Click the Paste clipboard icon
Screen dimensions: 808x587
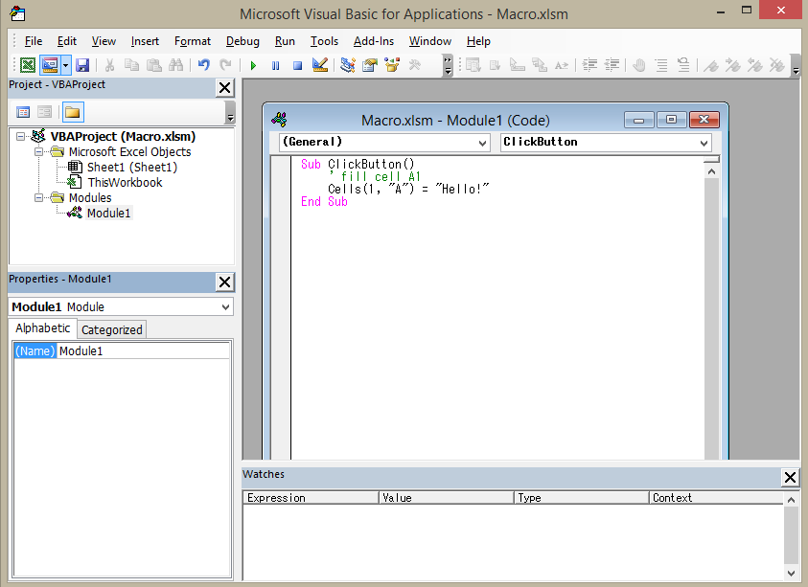pos(154,65)
